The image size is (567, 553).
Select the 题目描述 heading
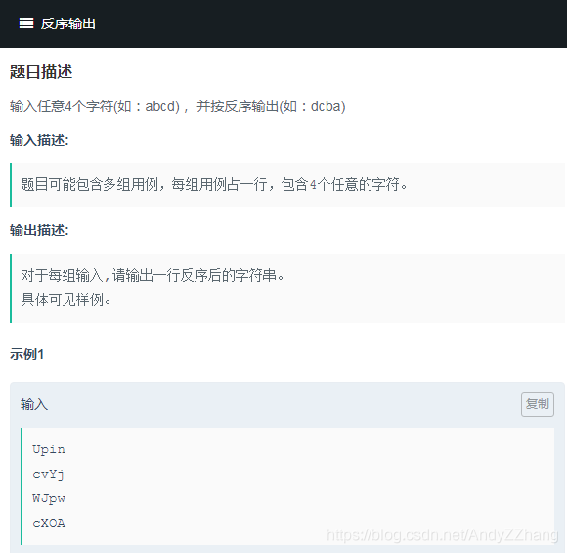(x=41, y=71)
